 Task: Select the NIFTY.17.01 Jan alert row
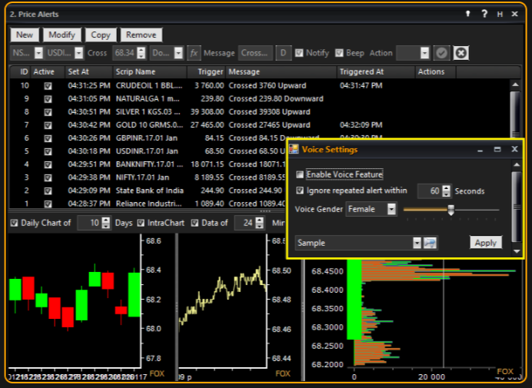(x=148, y=177)
